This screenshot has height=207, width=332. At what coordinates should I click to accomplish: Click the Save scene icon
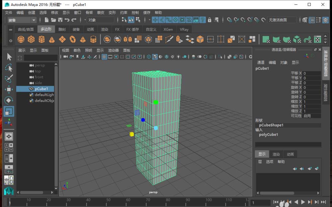click(x=60, y=20)
